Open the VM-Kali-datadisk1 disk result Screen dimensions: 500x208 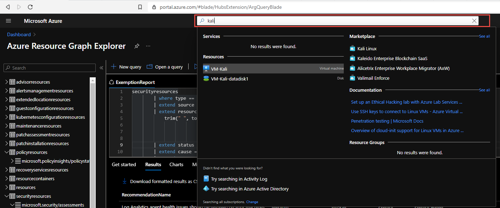click(273, 79)
